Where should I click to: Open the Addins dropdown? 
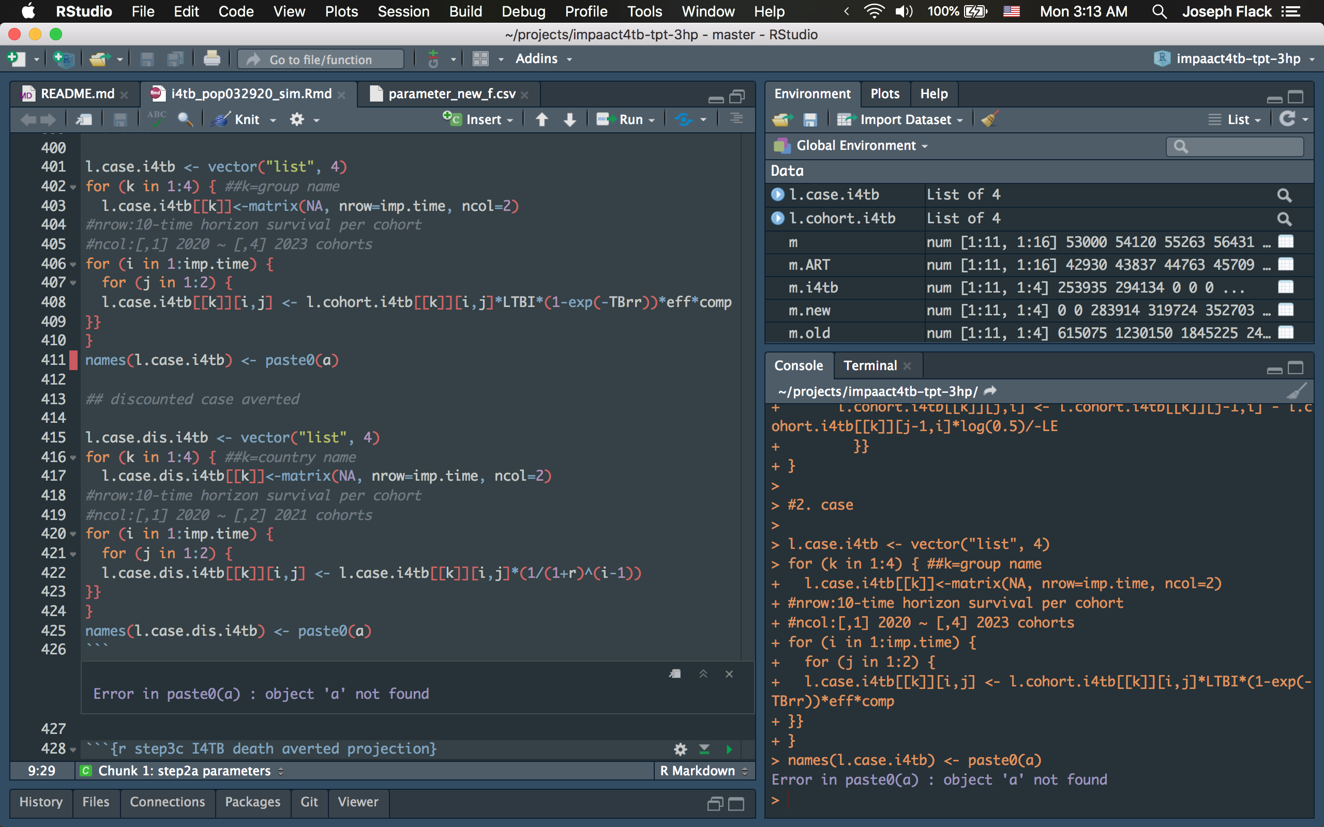(543, 58)
